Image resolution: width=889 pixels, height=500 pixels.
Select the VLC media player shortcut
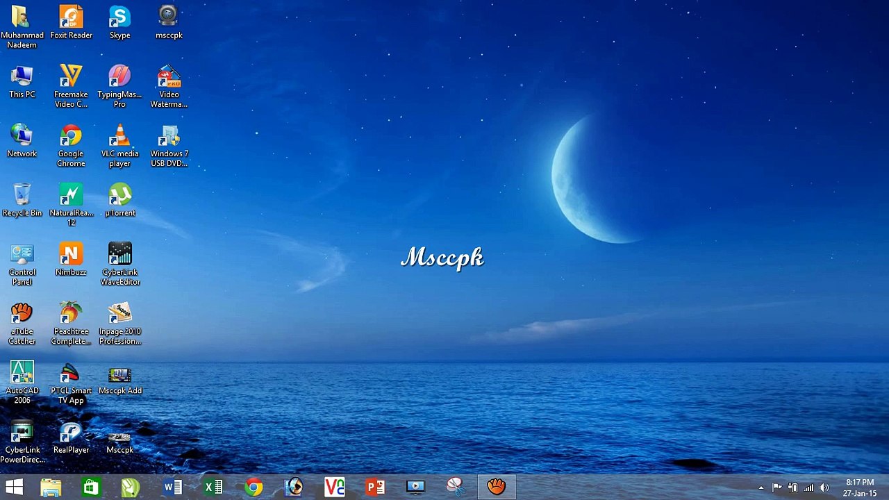pos(119,146)
